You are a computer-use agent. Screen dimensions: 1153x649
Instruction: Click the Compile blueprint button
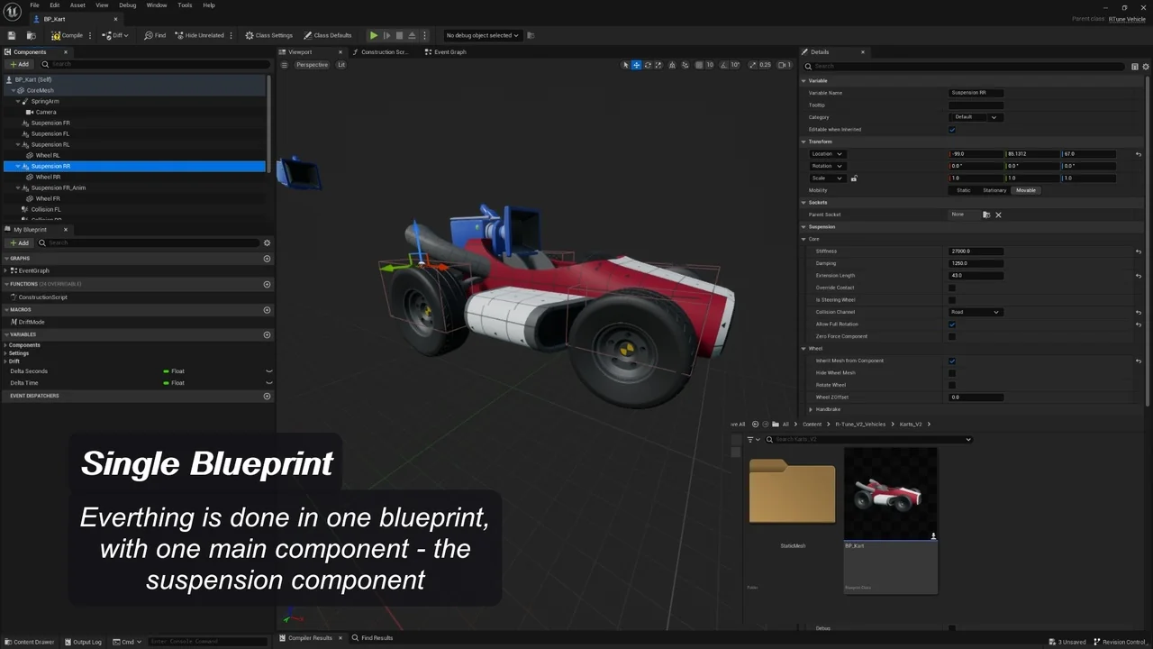(68, 35)
